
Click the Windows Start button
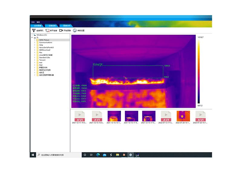(x=33, y=155)
